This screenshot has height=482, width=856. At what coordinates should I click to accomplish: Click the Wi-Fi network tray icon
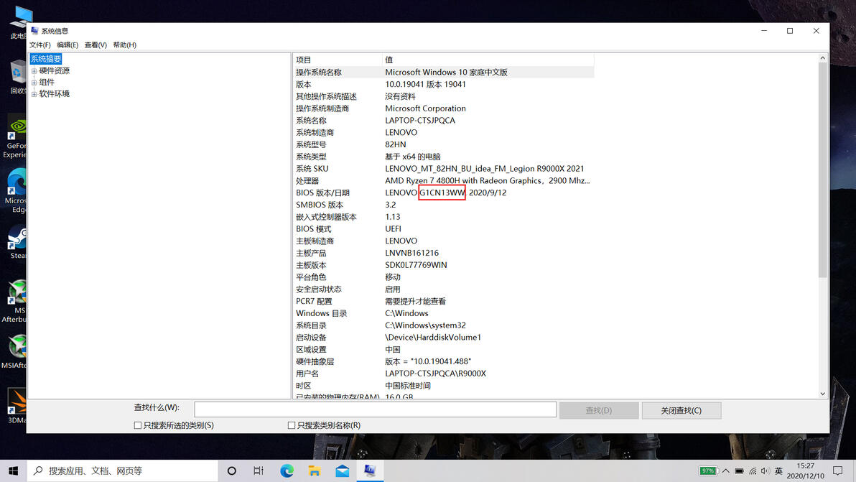click(753, 471)
